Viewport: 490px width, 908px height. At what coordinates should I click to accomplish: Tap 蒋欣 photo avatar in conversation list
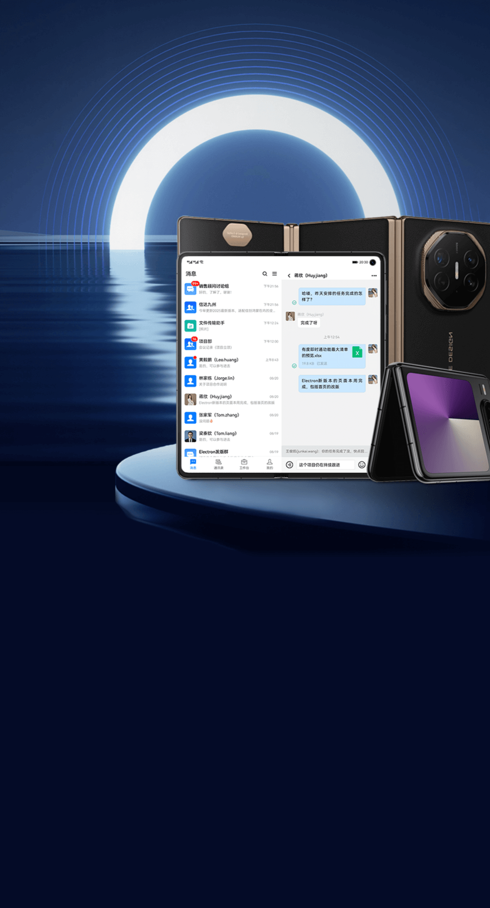[x=190, y=399]
